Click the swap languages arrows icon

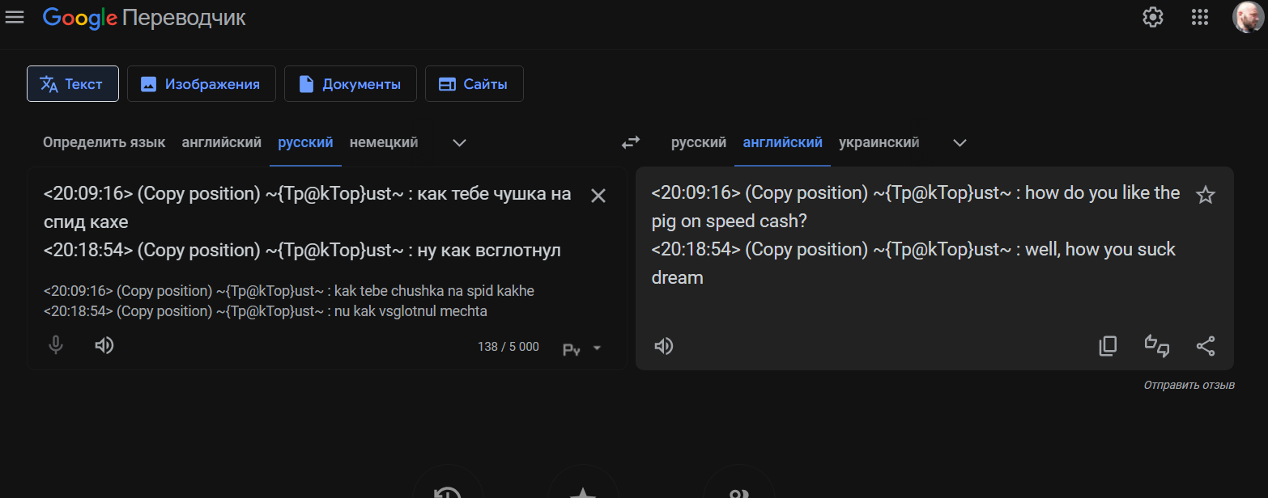(630, 143)
